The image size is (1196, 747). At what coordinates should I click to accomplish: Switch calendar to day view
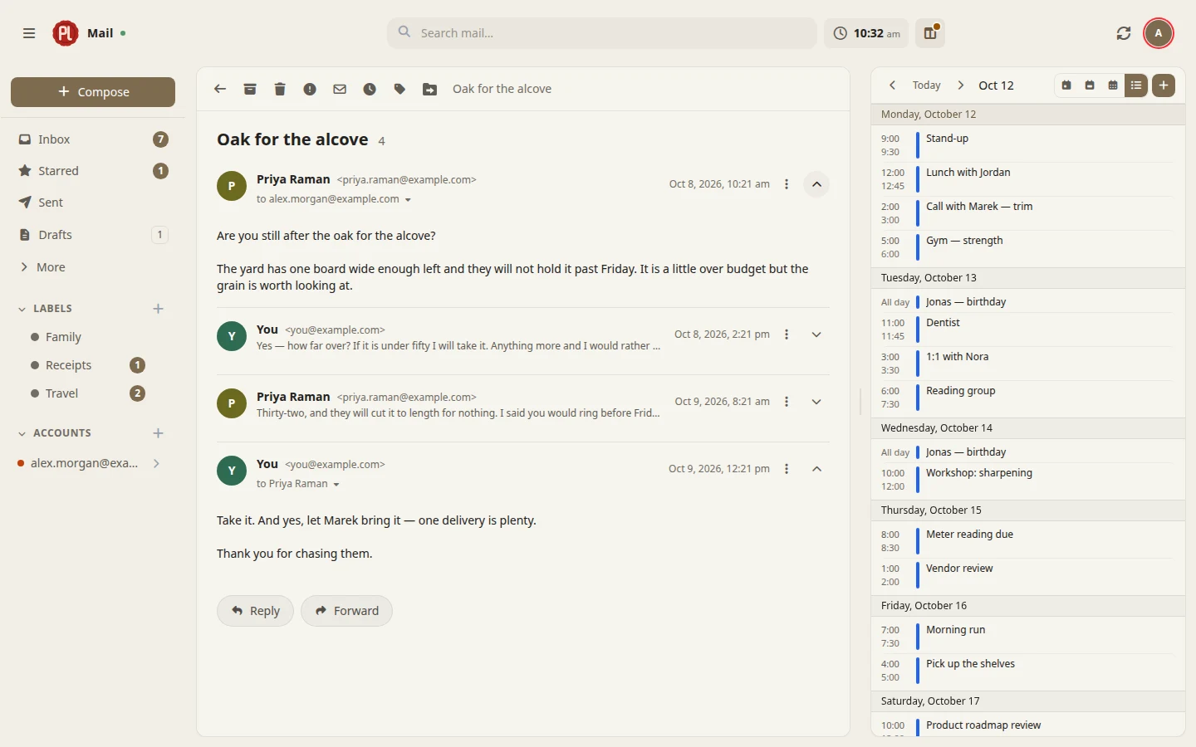tap(1066, 85)
